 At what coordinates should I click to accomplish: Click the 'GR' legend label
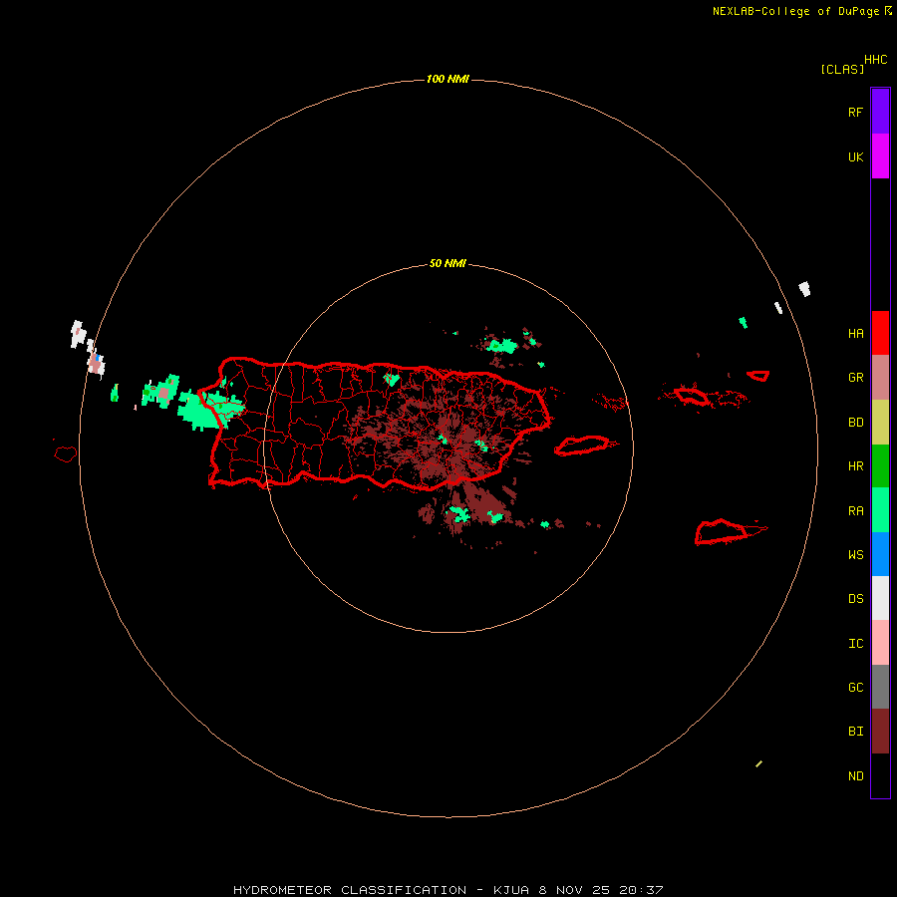(x=855, y=378)
